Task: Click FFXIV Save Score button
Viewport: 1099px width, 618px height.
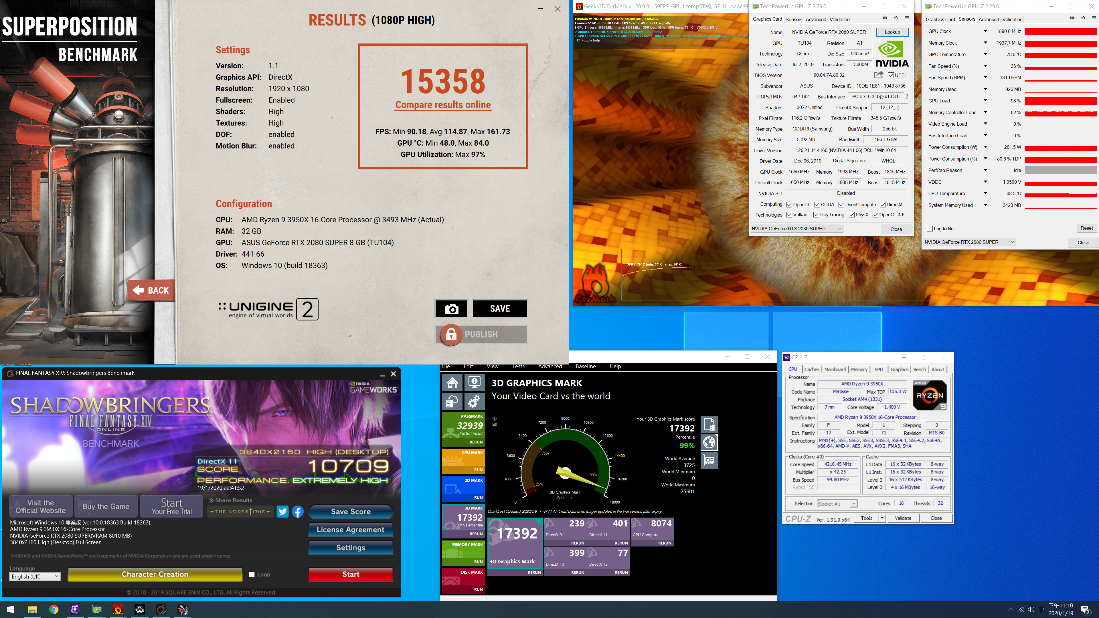Action: tap(351, 511)
